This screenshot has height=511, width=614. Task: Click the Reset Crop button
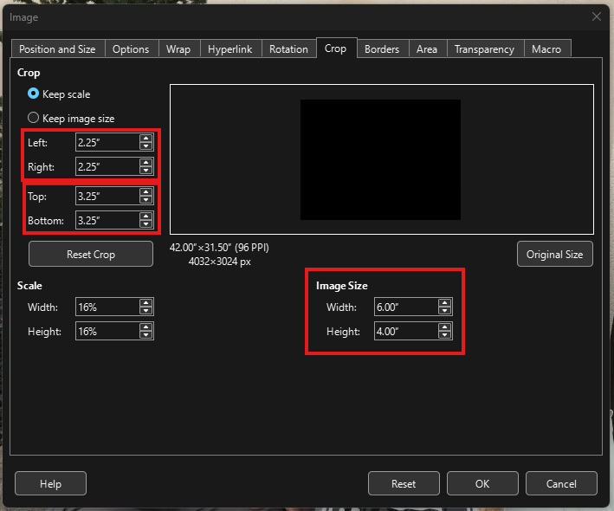91,254
